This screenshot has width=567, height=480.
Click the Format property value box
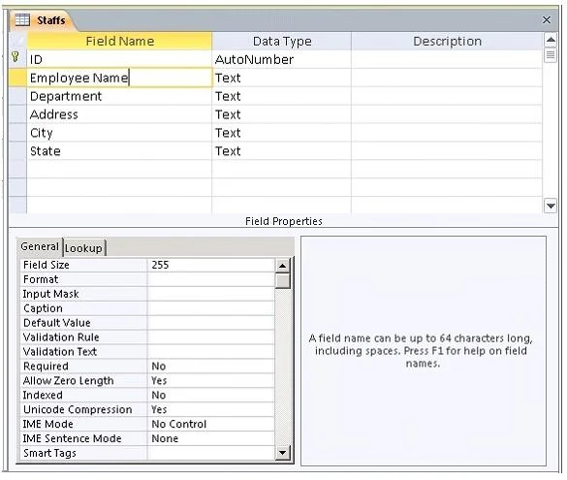click(211, 279)
